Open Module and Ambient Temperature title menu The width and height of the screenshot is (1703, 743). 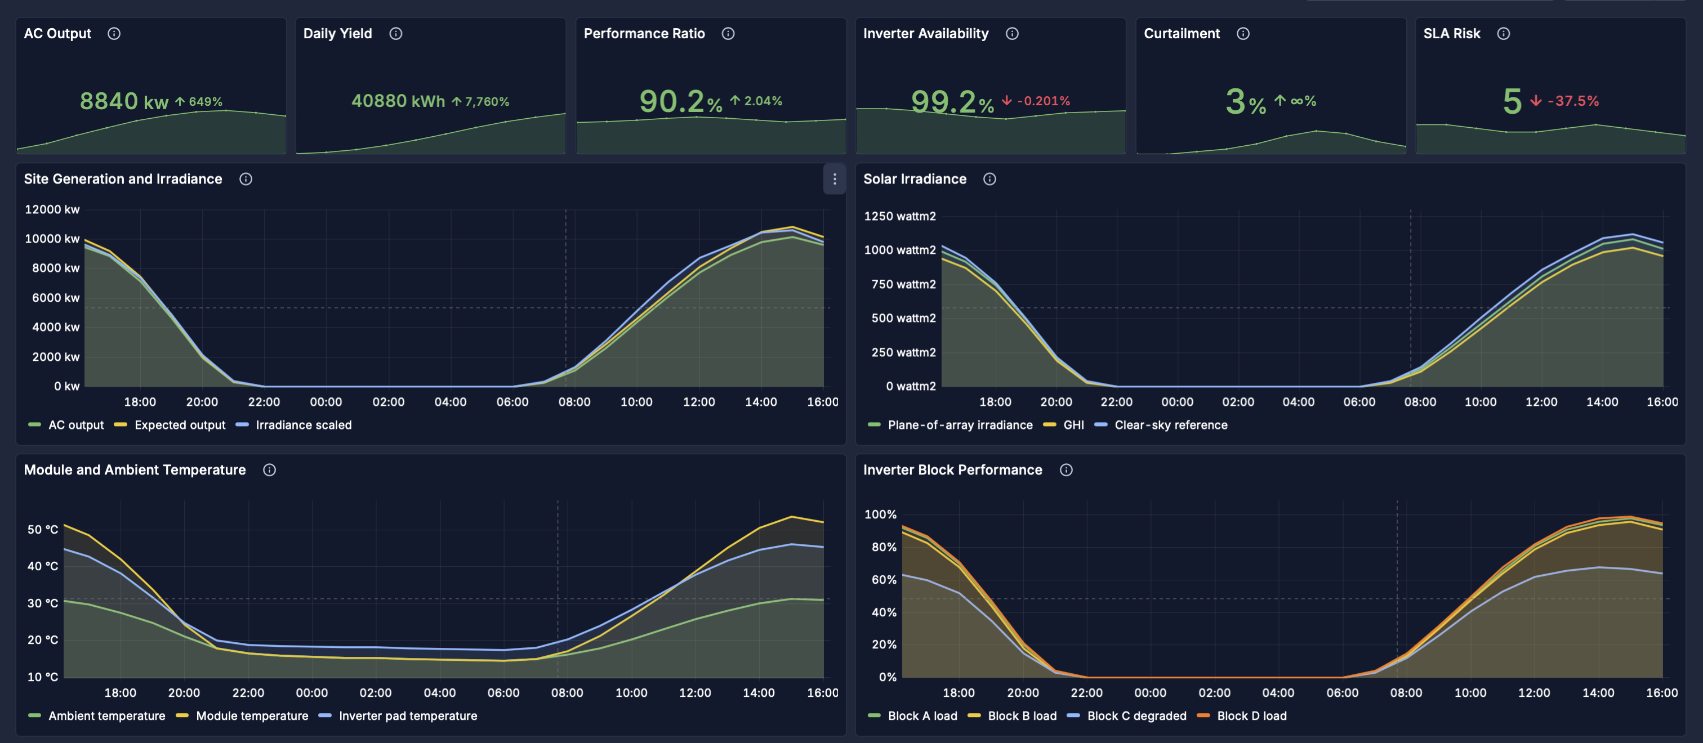pos(135,470)
